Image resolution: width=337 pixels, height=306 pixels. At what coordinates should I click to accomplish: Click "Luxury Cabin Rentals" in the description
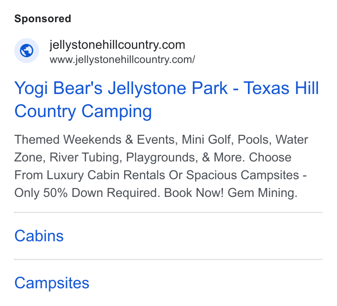[106, 175]
